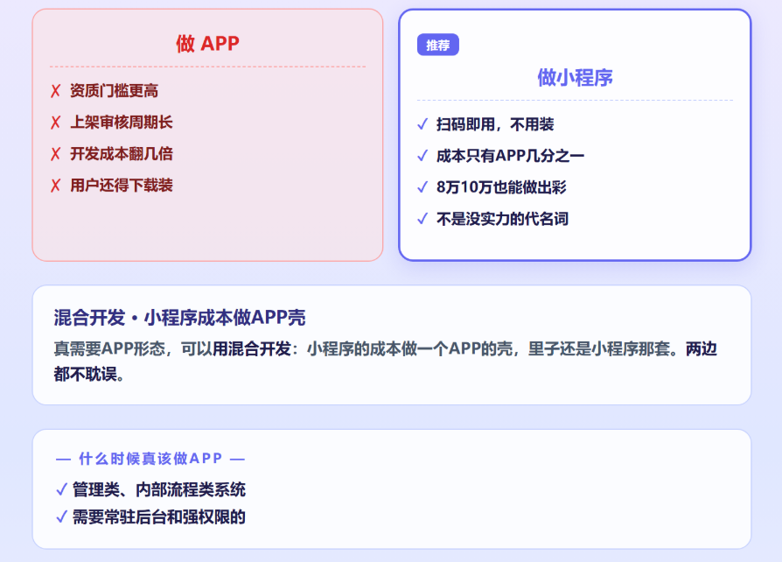Click the 做小程序 heading
The height and width of the screenshot is (562, 782).
[x=575, y=77]
